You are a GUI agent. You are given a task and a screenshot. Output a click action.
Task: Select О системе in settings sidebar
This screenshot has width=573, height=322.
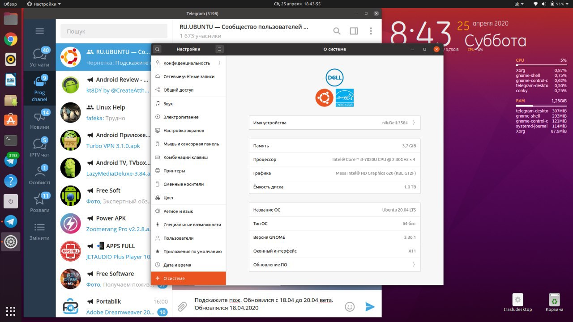[188, 278]
